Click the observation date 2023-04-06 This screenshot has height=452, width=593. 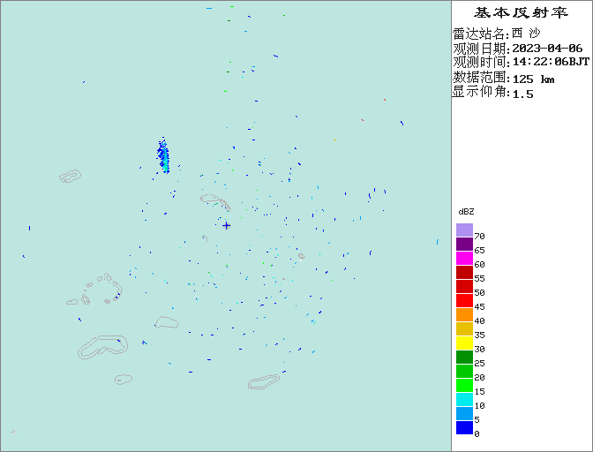coord(547,49)
